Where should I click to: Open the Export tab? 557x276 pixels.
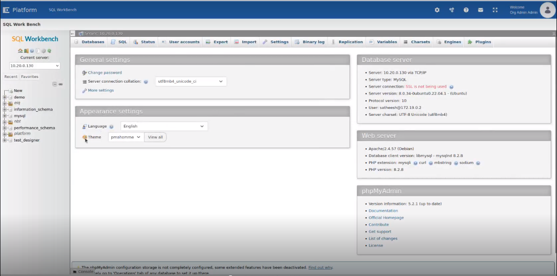coord(217,42)
